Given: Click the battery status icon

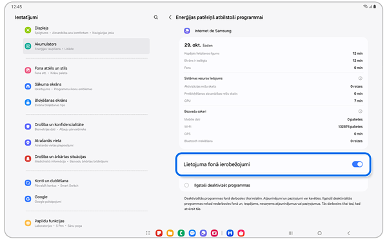Looking at the screenshot, I should click(x=375, y=6).
